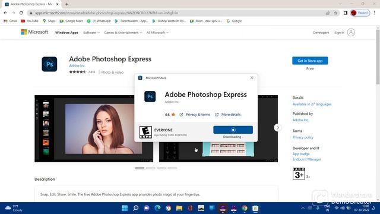Screen dimensions: 380x214
Task: Click the Microsoft Store icon in popup title
Action: 140,78
